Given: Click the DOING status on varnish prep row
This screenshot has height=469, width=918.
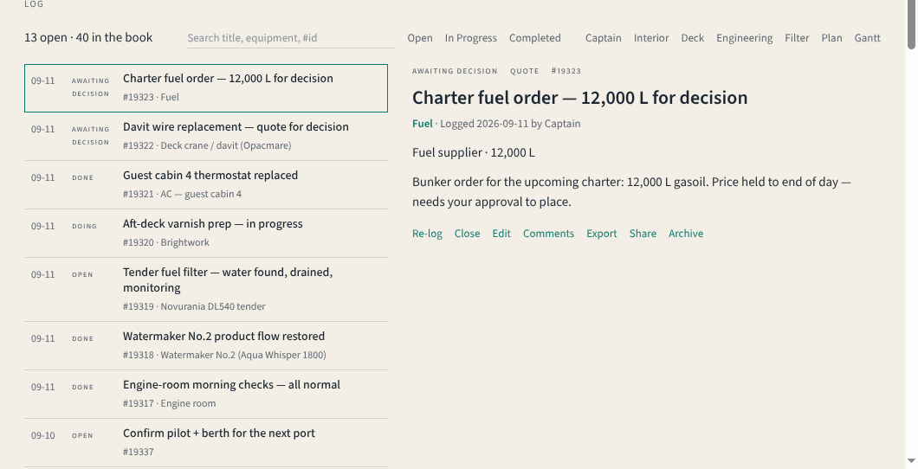Looking at the screenshot, I should [x=84, y=227].
